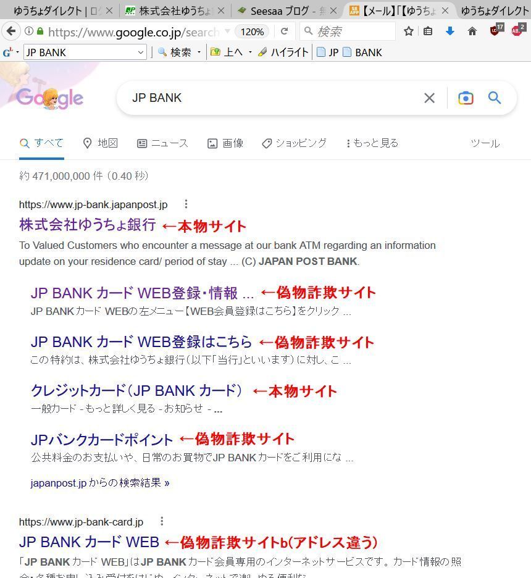The image size is (531, 578).
Task: Click the URL address bar field
Action: [x=133, y=31]
